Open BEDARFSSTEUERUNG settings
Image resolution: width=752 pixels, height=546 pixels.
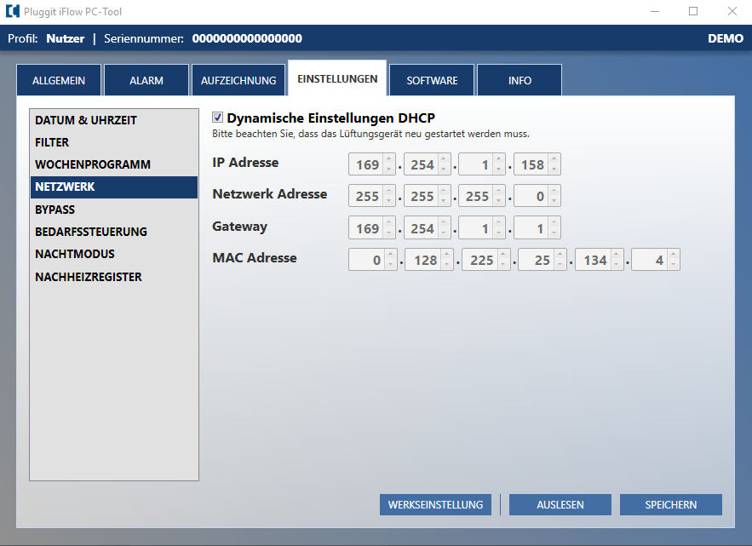click(91, 232)
